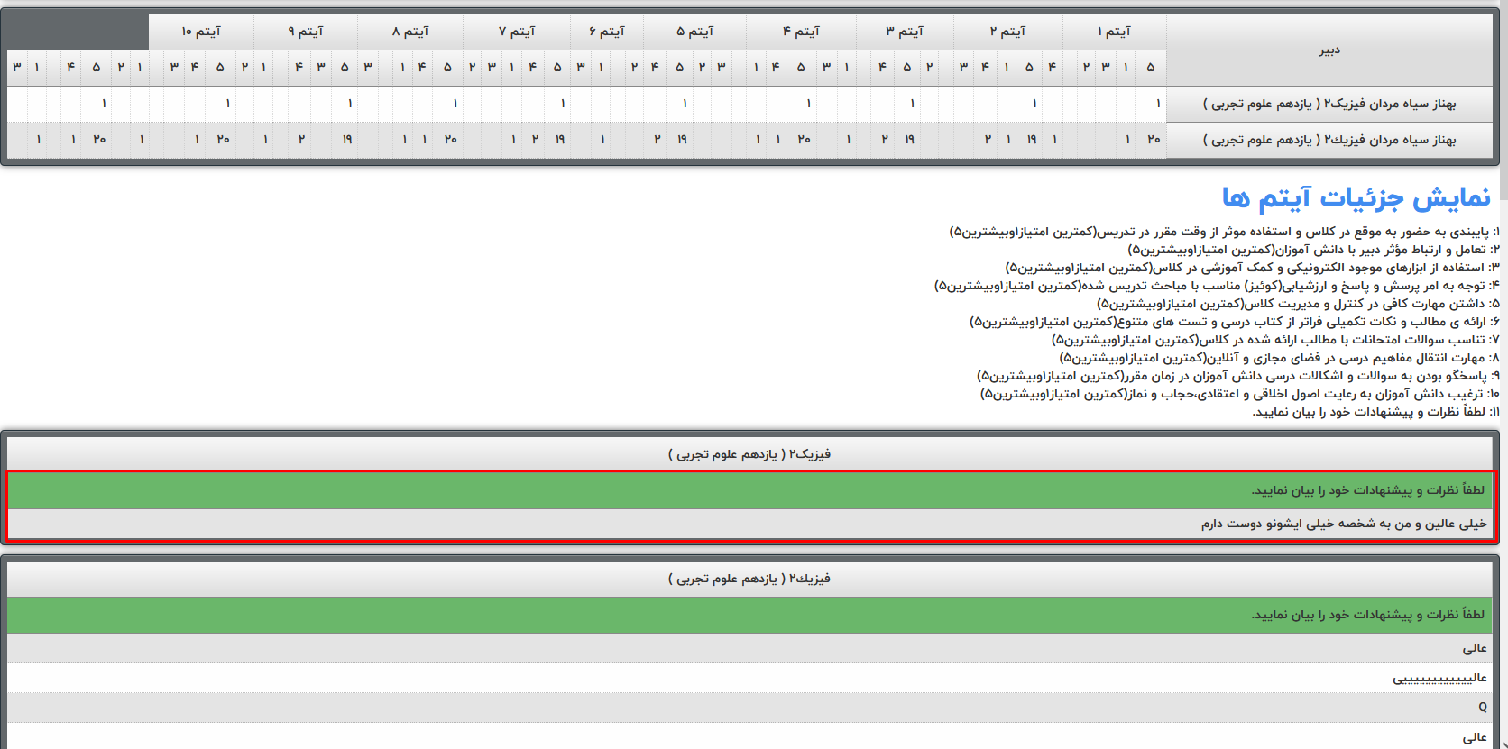
Task: Click the "نمایش جزئیات آیتم ها" heading
Action: 1356,197
